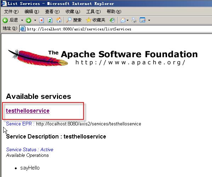Screen dimensions: 212x177
Task: Click the Service Status : Active text
Action: [30, 149]
